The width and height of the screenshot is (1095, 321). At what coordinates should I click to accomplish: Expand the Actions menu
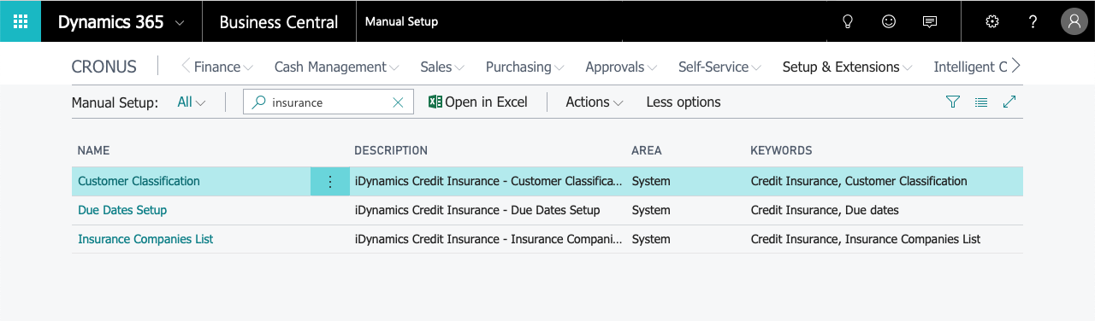tap(595, 102)
